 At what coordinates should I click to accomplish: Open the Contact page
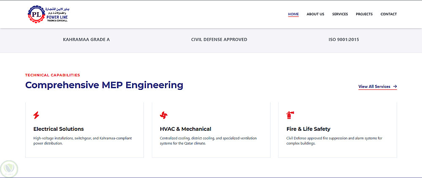coord(389,14)
